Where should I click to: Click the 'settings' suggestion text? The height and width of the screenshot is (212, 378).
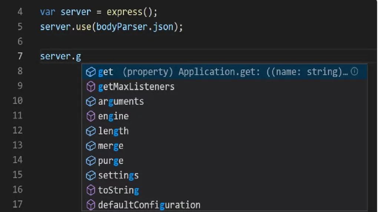click(118, 175)
